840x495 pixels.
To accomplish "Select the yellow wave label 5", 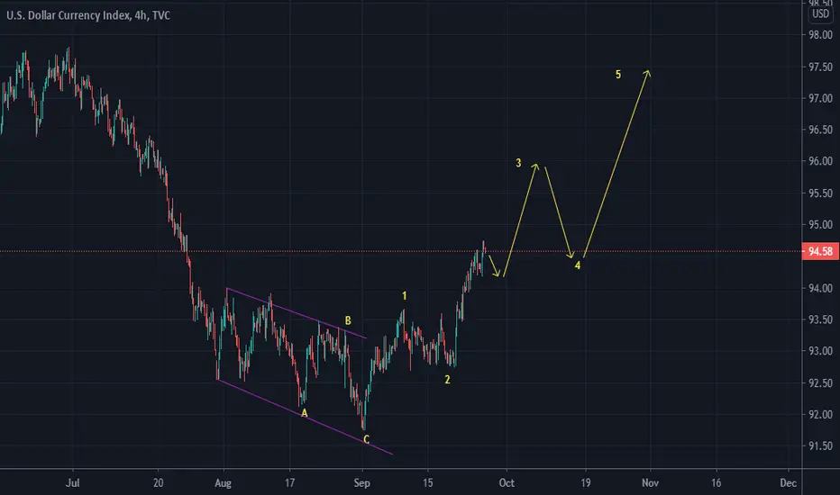I will 618,75.
